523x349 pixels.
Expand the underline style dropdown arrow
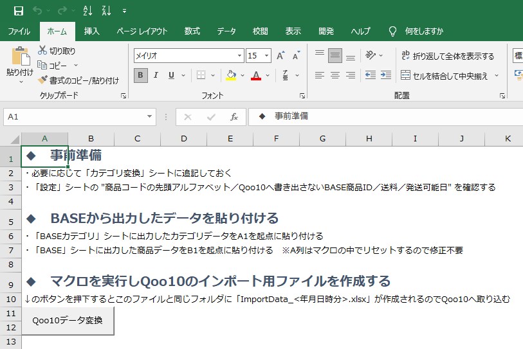click(183, 75)
